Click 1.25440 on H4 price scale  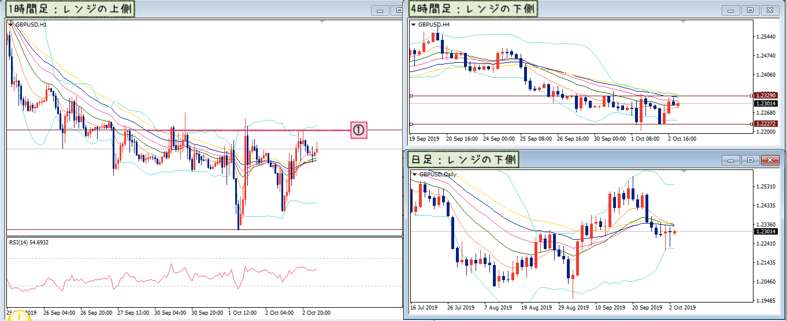[x=766, y=36]
